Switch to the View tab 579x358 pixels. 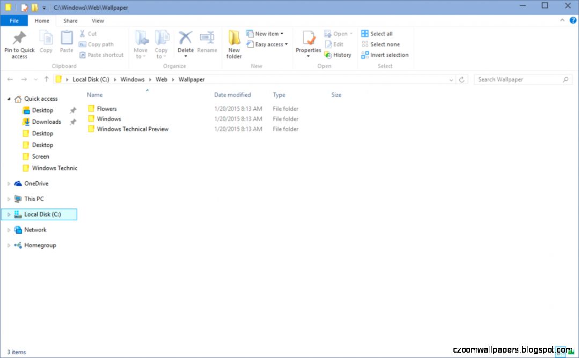97,20
